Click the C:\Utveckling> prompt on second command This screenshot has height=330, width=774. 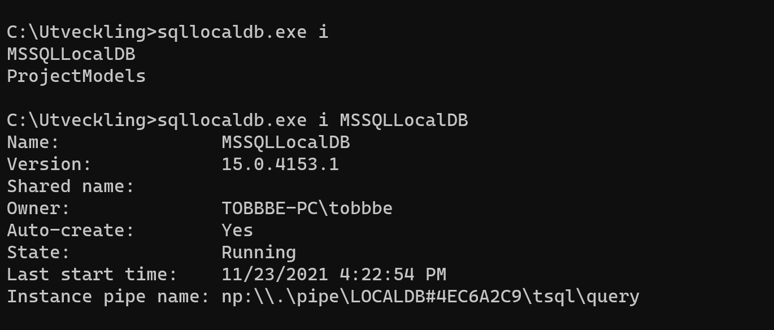[x=81, y=120]
